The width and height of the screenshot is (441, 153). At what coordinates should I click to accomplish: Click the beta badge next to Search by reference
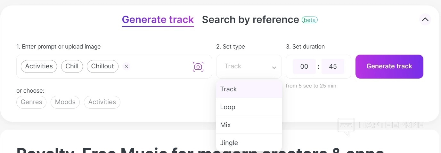pos(309,20)
